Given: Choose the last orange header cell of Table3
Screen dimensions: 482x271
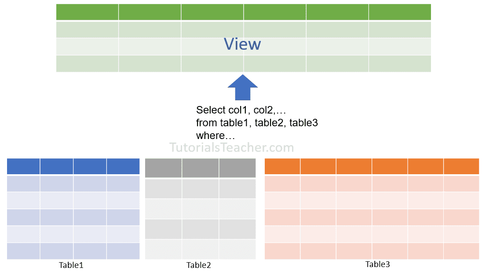Looking at the screenshot, I should coord(461,166).
